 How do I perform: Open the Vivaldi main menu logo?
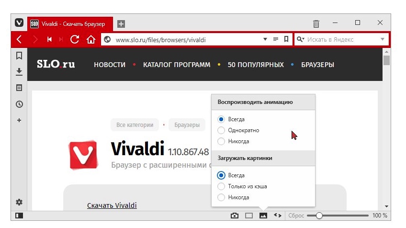19,23
